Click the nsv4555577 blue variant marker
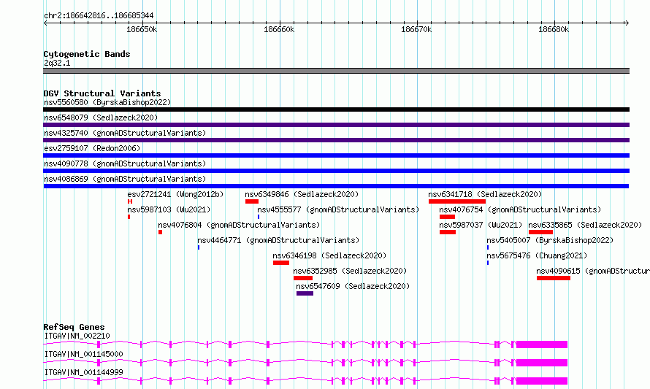 (259, 217)
